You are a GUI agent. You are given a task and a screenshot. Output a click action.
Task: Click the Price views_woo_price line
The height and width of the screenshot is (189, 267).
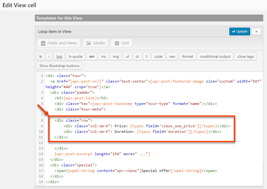coord(147,126)
